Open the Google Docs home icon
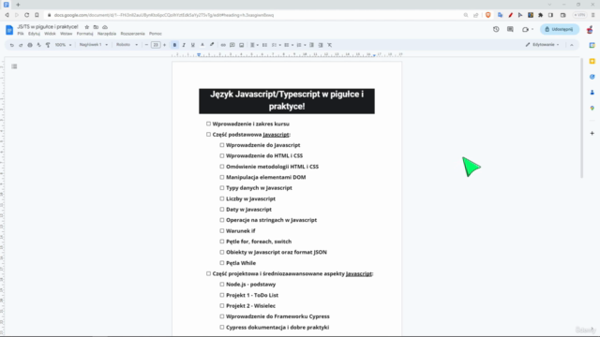 (x=9, y=30)
